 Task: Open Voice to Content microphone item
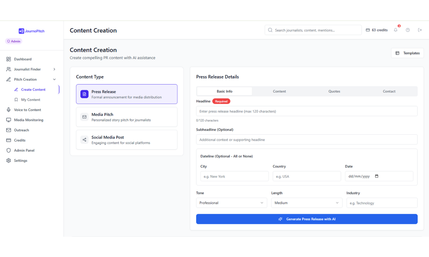click(27, 110)
